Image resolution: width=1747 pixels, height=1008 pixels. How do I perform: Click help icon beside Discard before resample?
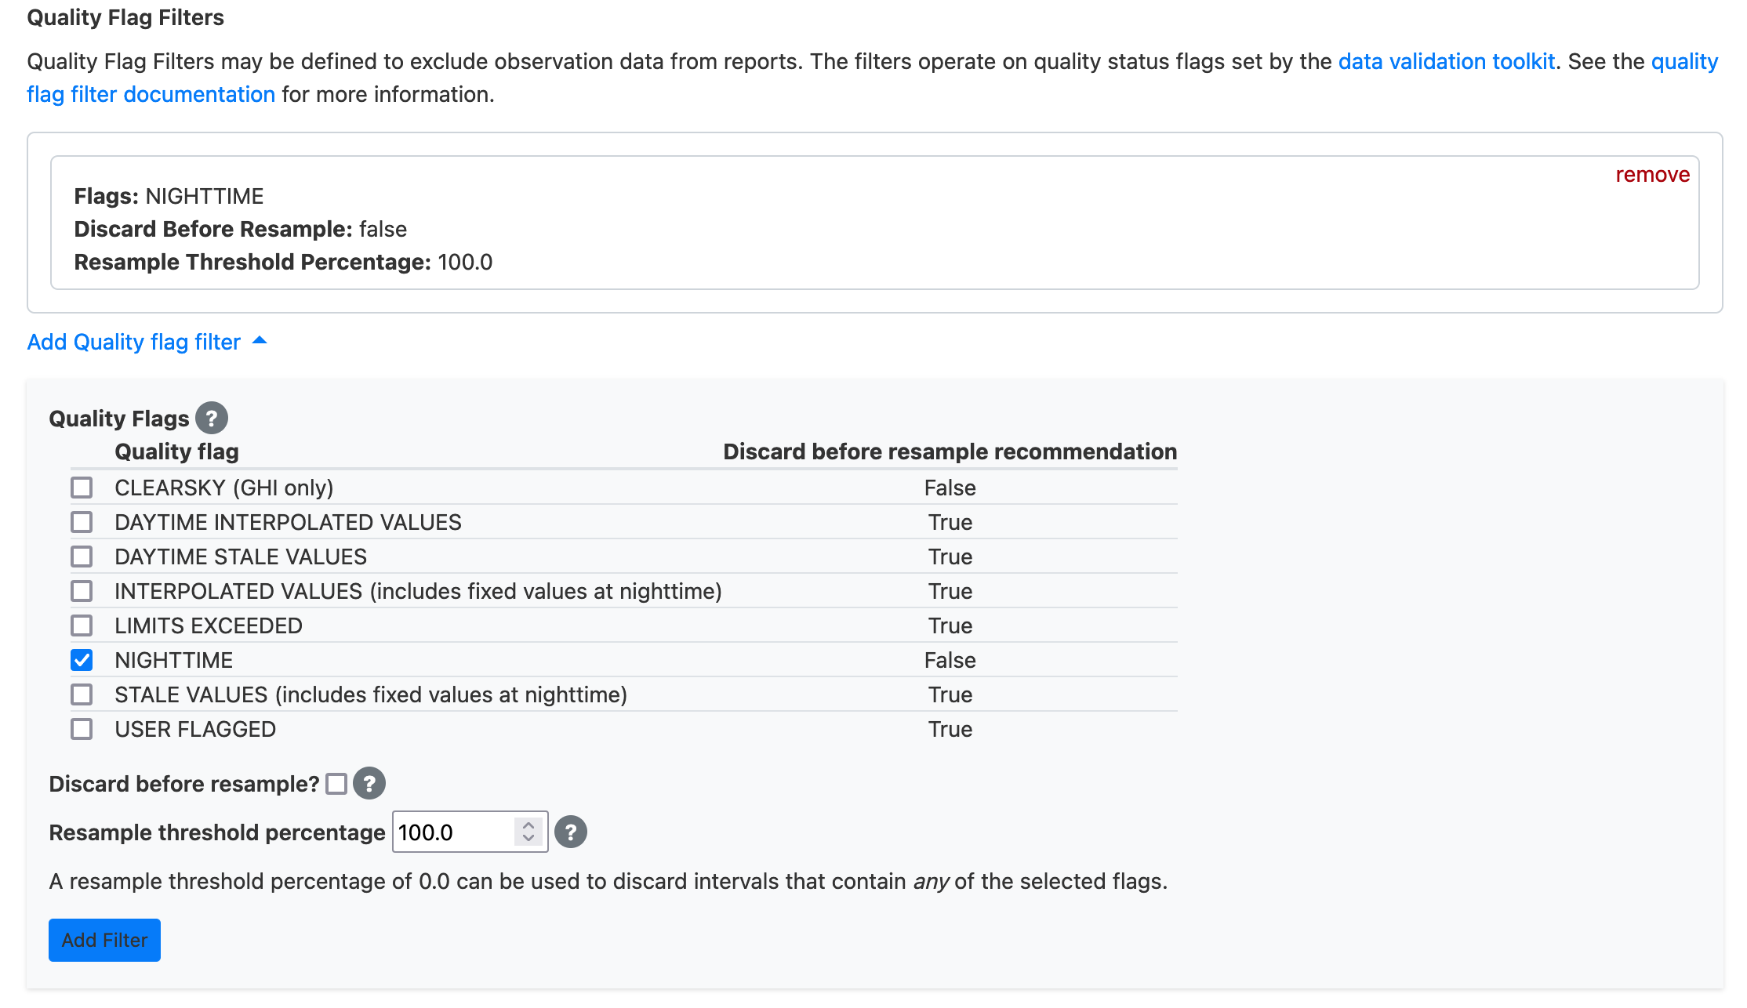[x=369, y=783]
